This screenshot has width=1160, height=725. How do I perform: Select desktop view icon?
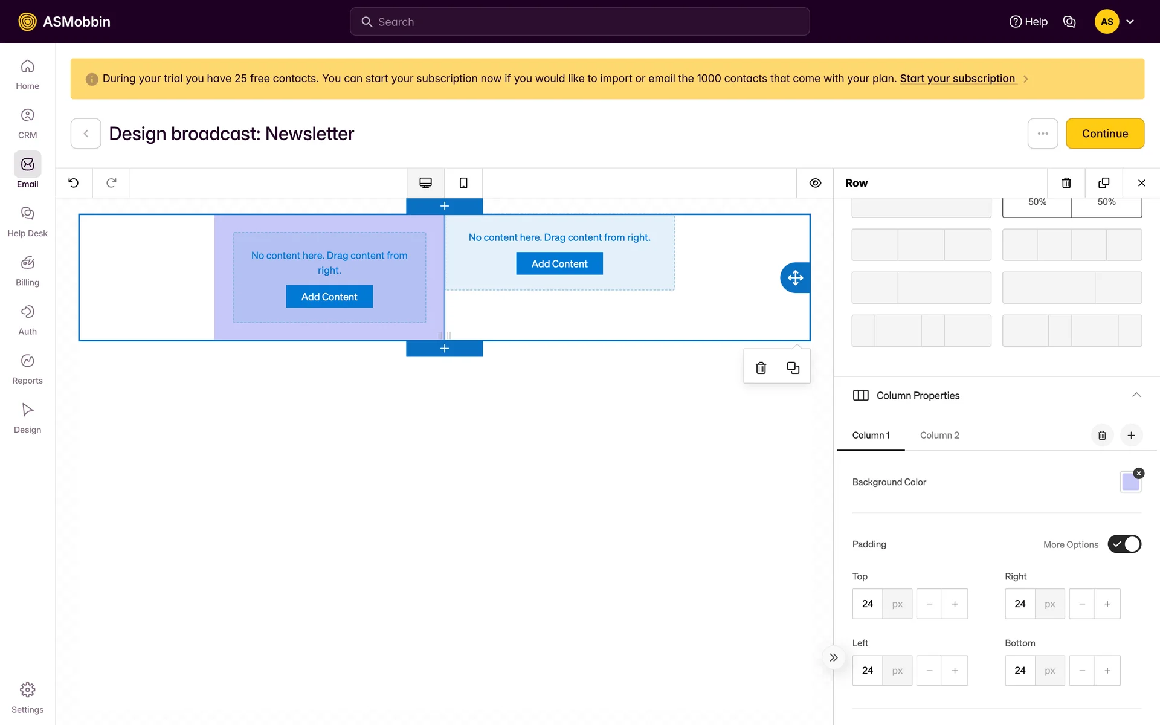click(425, 182)
